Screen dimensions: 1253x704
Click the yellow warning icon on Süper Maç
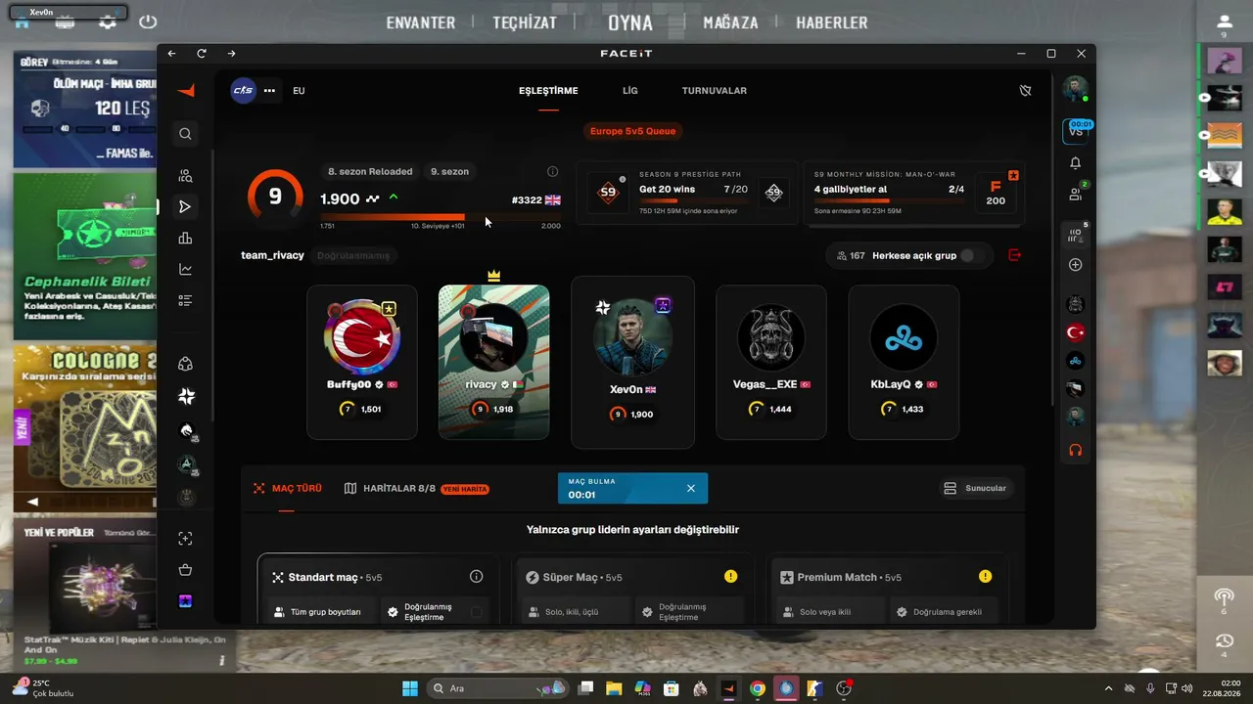pyautogui.click(x=730, y=577)
